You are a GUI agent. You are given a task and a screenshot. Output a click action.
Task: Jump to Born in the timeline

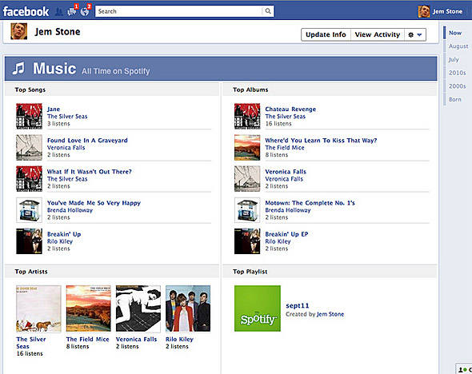click(454, 99)
